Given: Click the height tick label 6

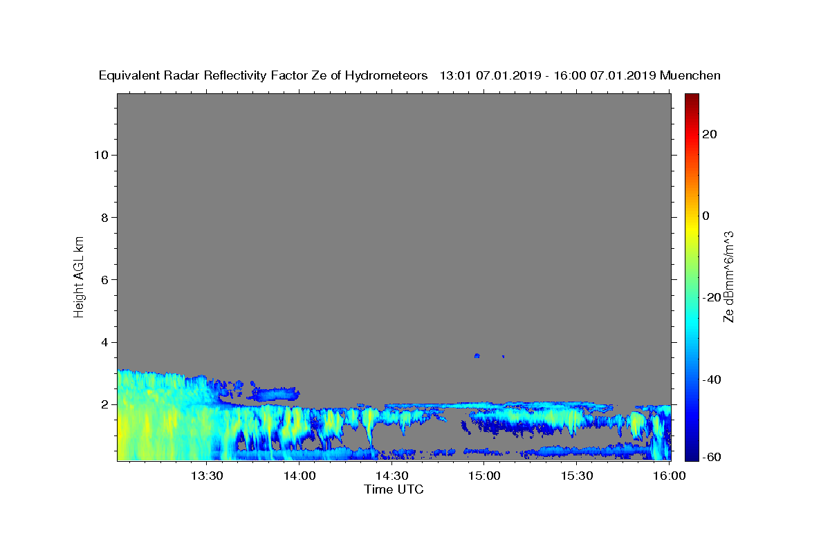Looking at the screenshot, I should 104,280.
